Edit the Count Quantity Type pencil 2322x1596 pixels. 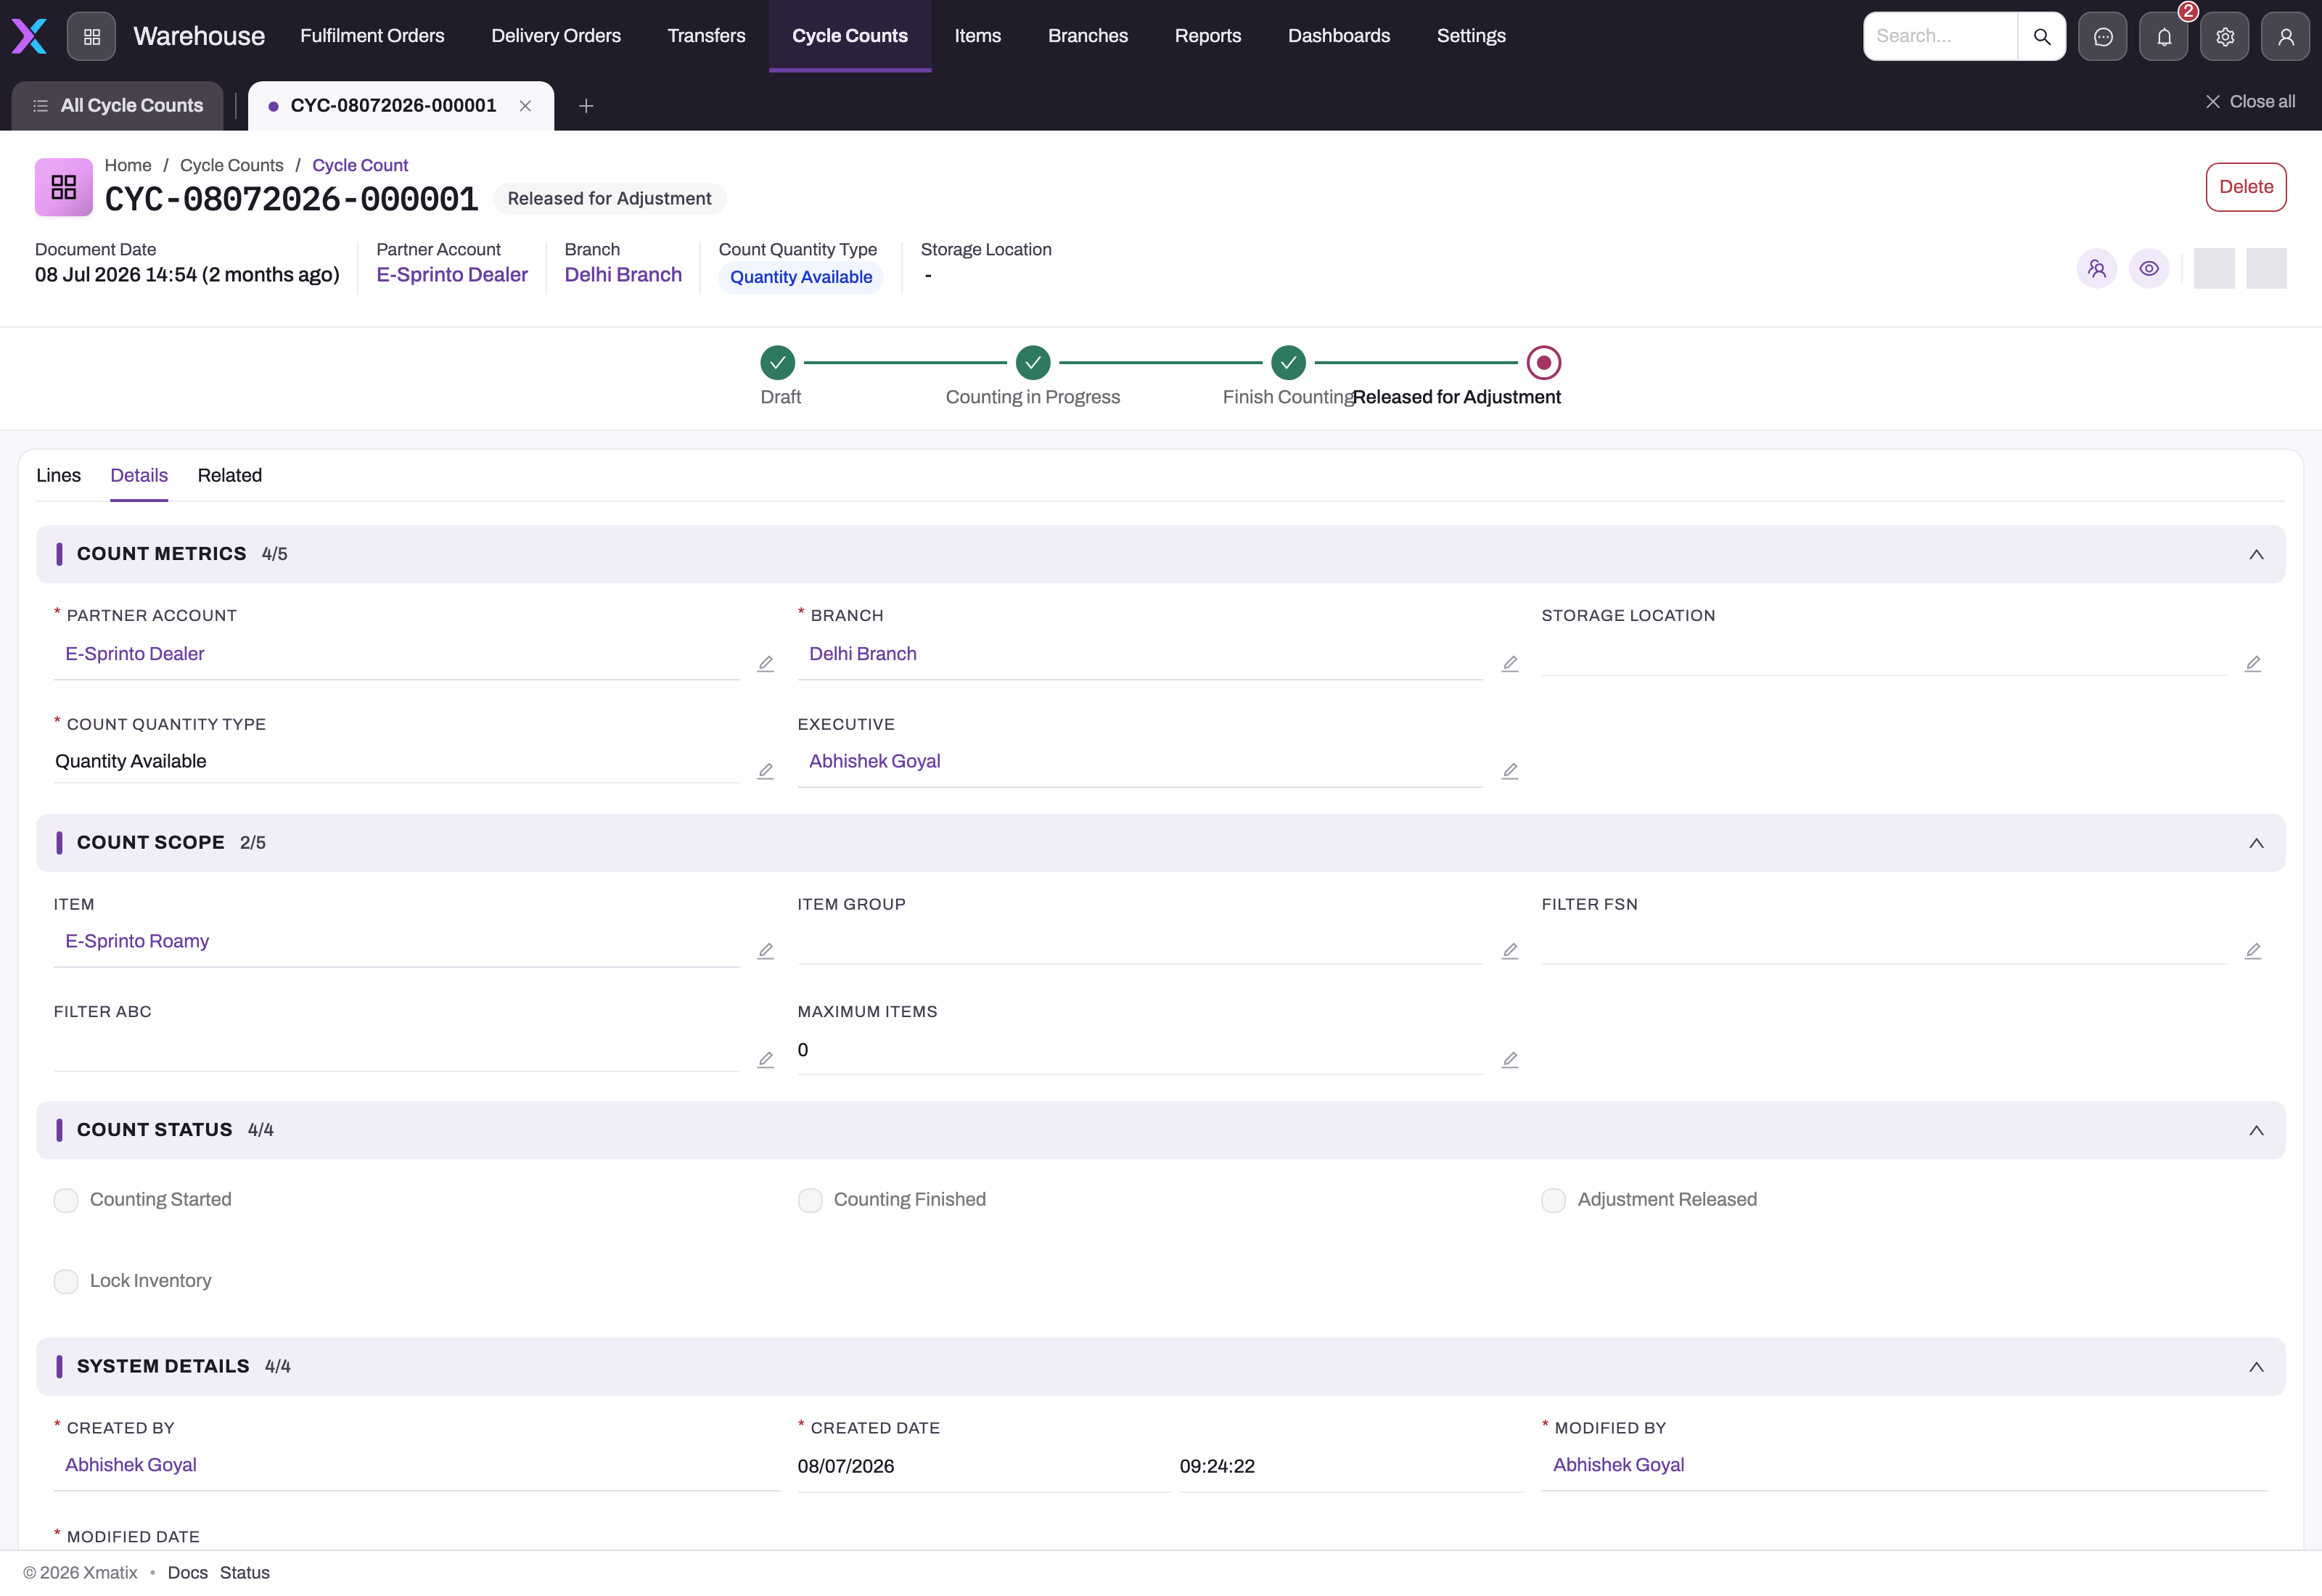click(766, 771)
